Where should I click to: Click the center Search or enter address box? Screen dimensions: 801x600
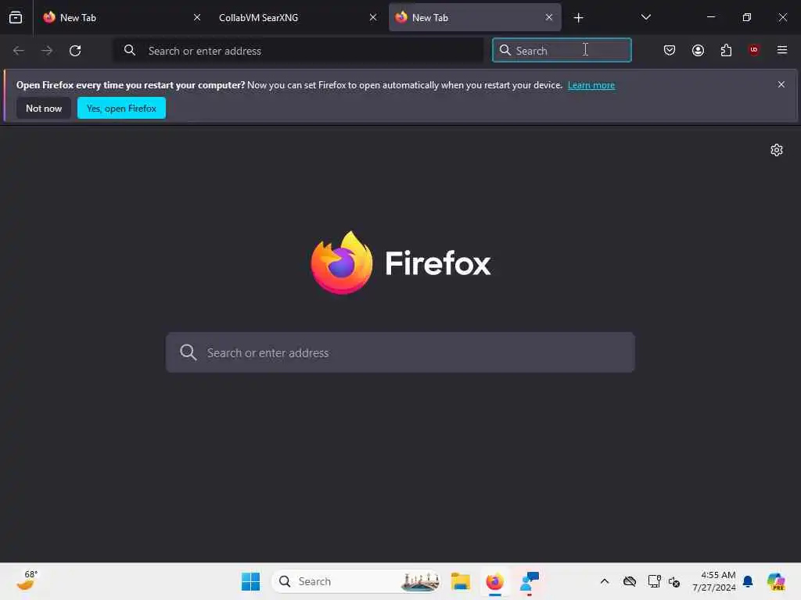400,352
